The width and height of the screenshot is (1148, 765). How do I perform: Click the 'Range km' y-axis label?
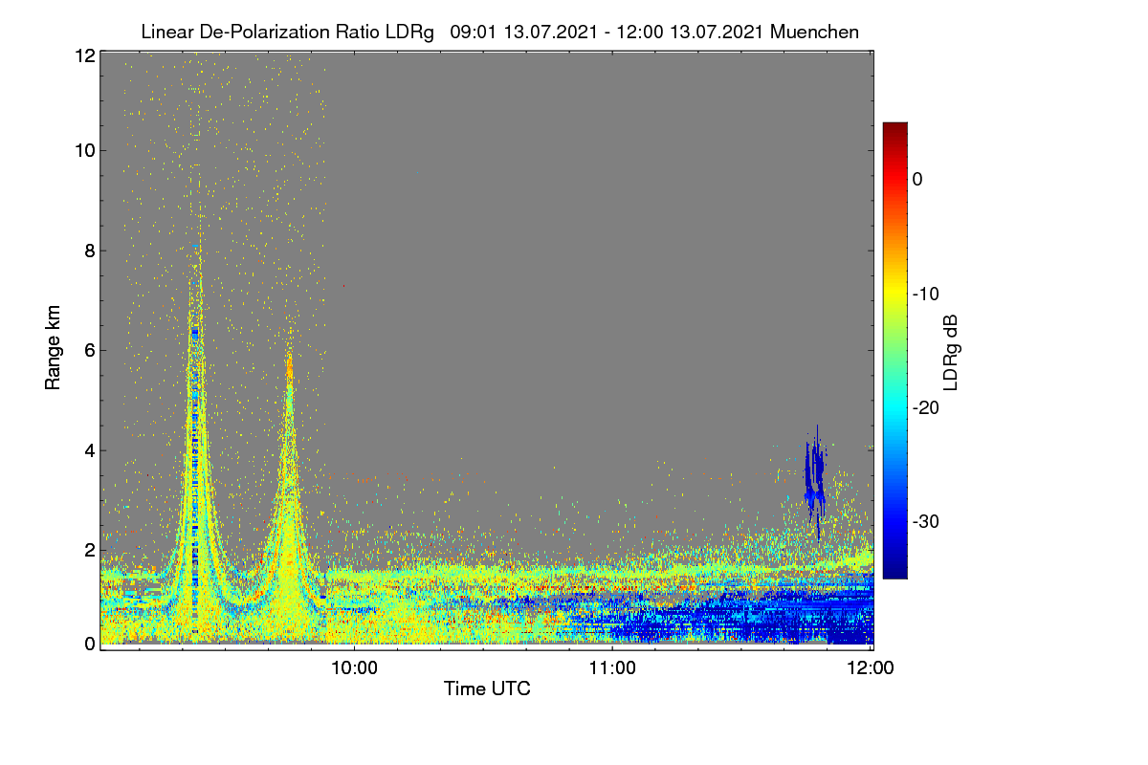53,348
